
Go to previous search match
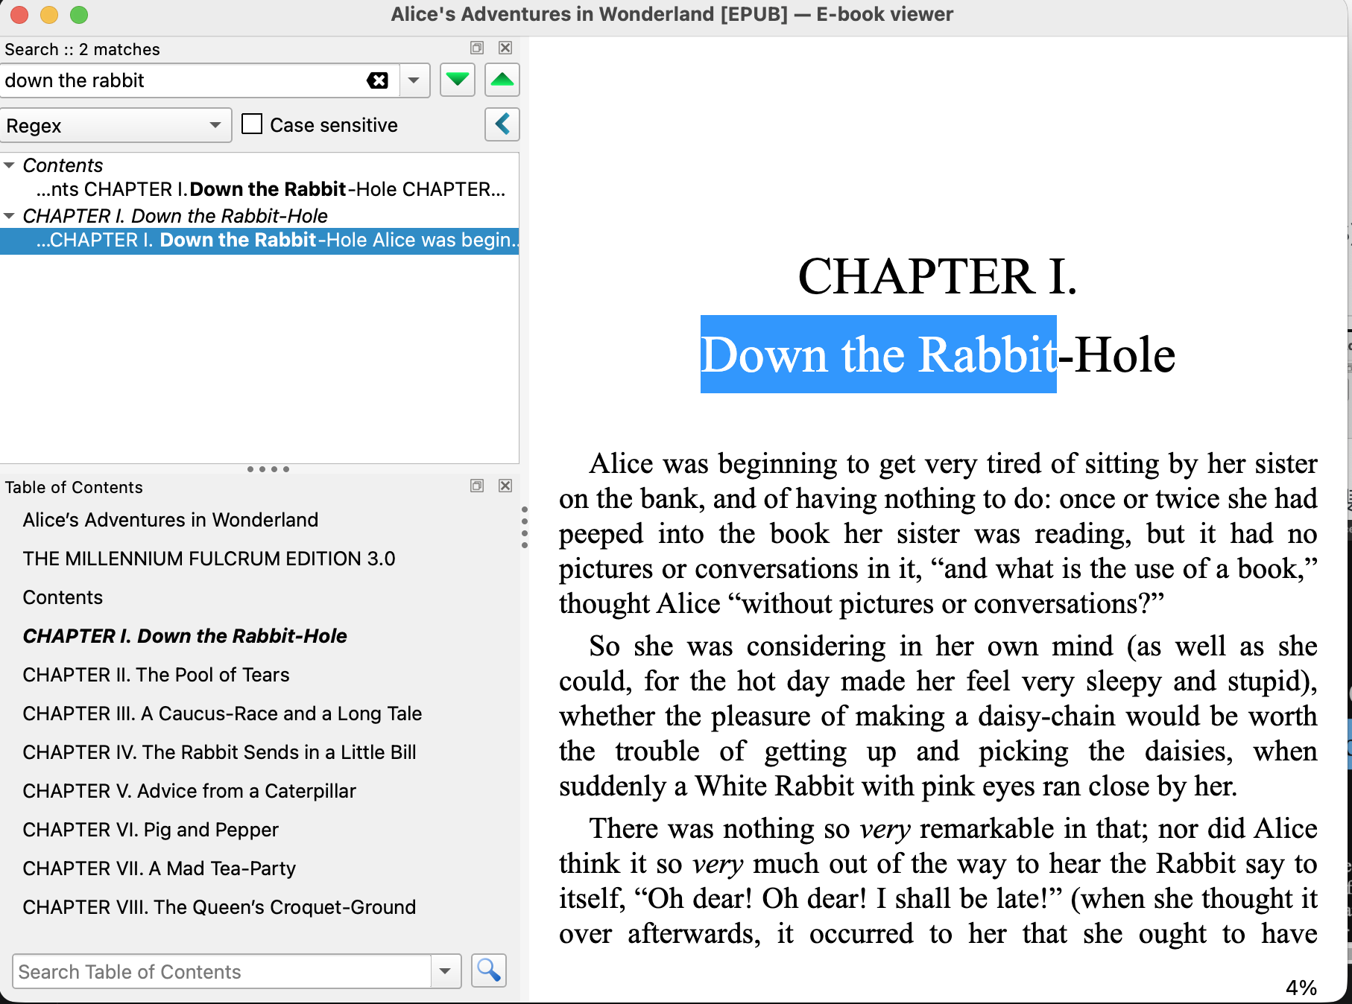[x=502, y=80]
